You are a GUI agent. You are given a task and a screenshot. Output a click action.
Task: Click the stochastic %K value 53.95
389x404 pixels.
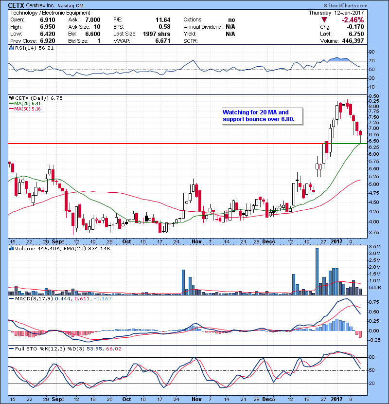[x=94, y=349]
